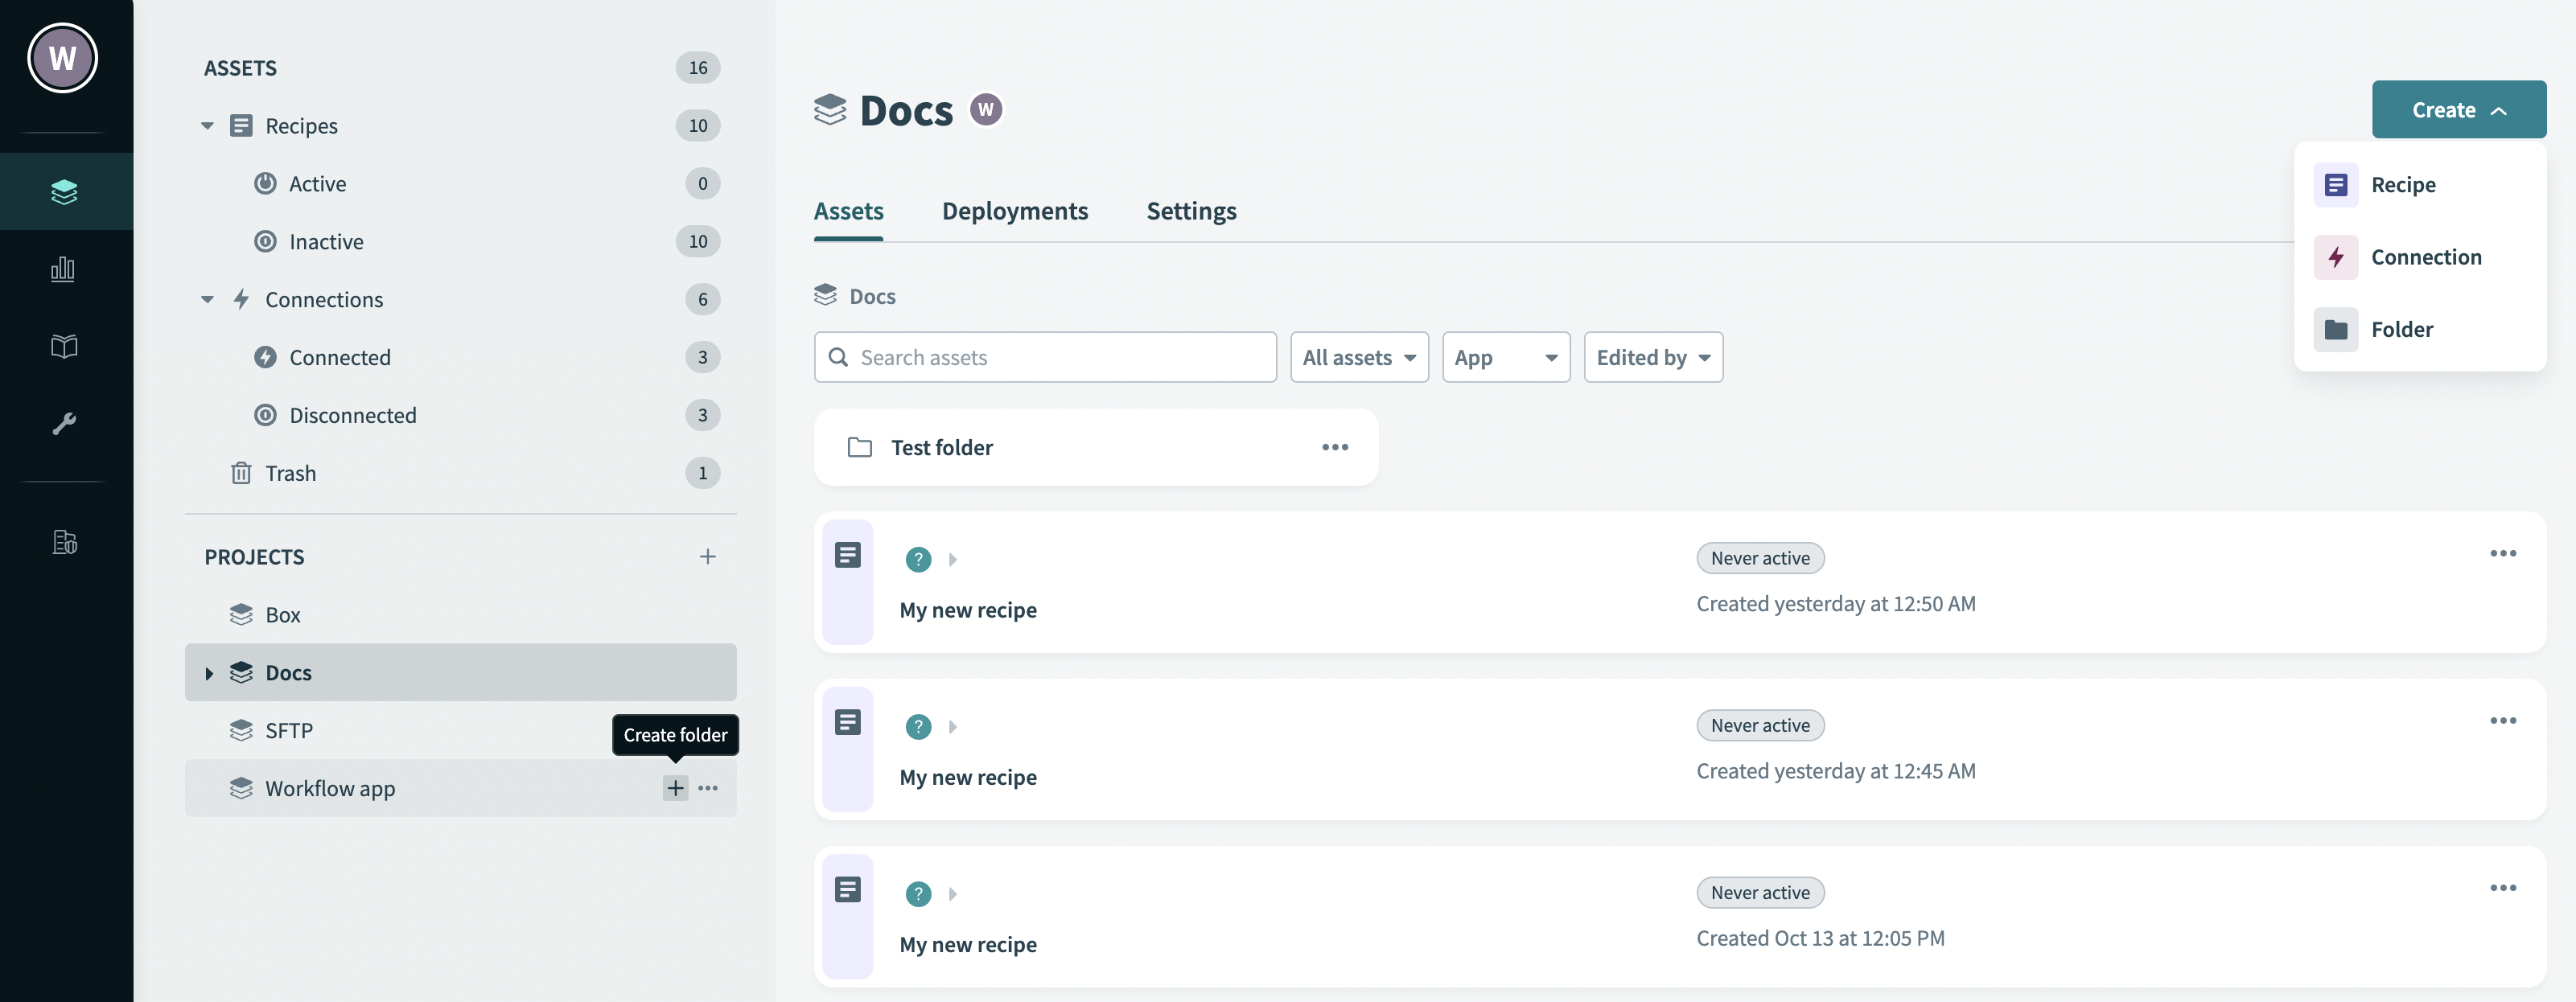This screenshot has width=2576, height=1002.
Task: Open three-dot menu for Test folder
Action: tap(1334, 447)
